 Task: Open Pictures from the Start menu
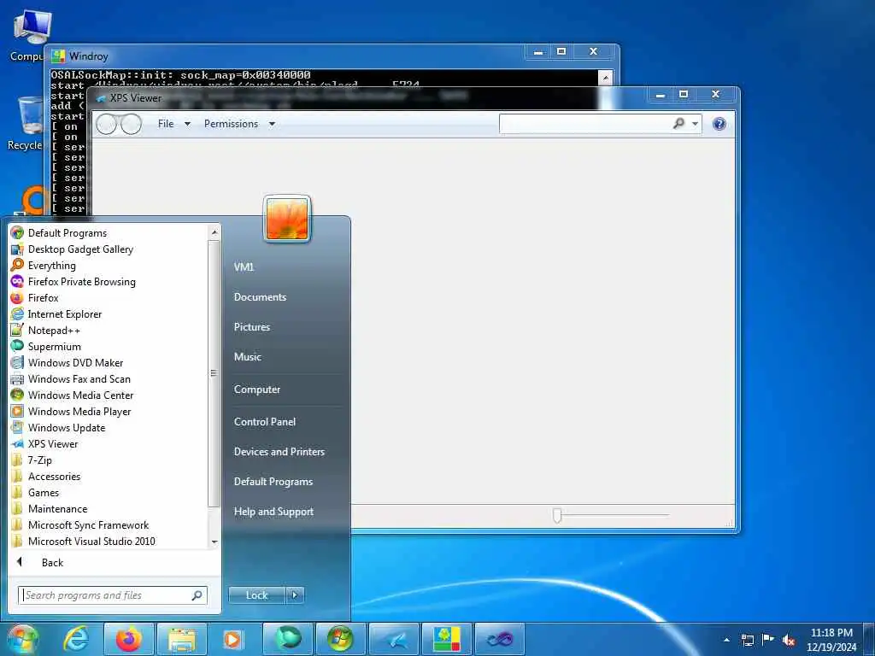coord(252,327)
